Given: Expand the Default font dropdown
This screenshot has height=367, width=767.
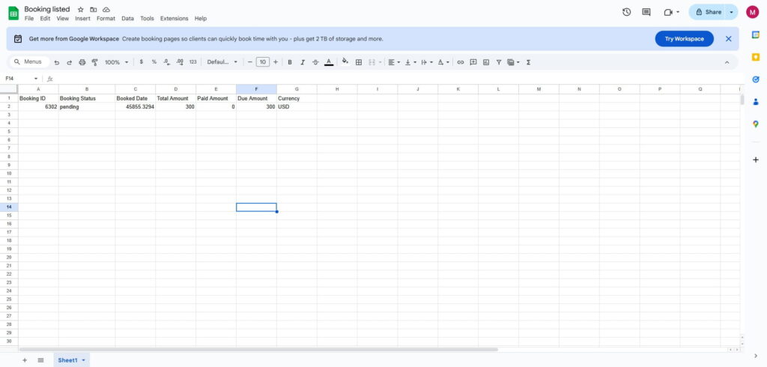Looking at the screenshot, I should (222, 62).
